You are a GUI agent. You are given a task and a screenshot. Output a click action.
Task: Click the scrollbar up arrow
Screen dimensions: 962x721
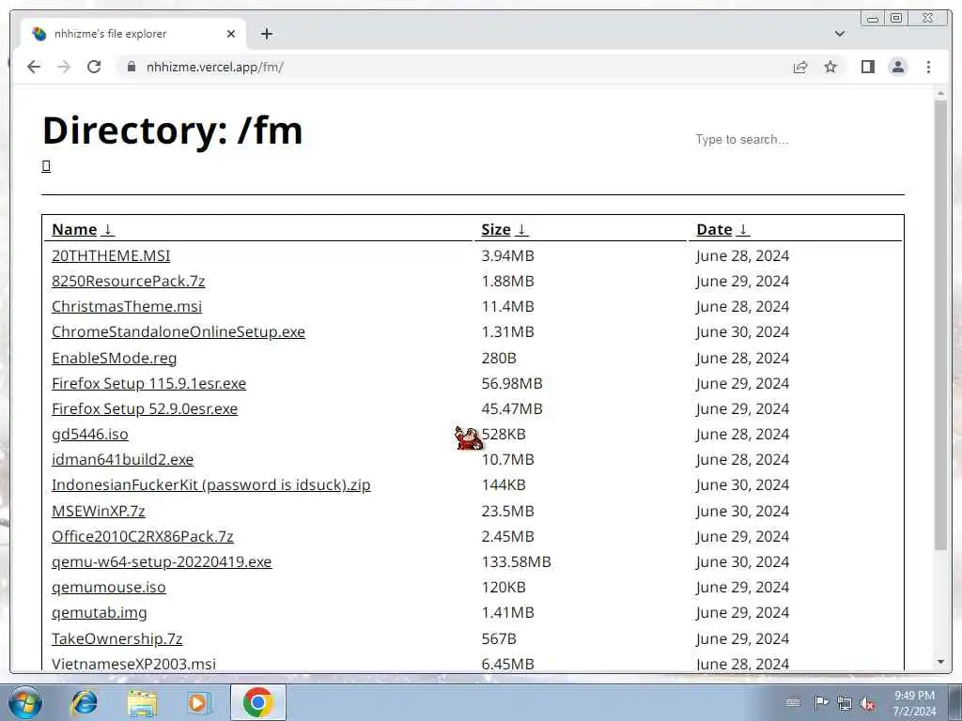tap(940, 93)
